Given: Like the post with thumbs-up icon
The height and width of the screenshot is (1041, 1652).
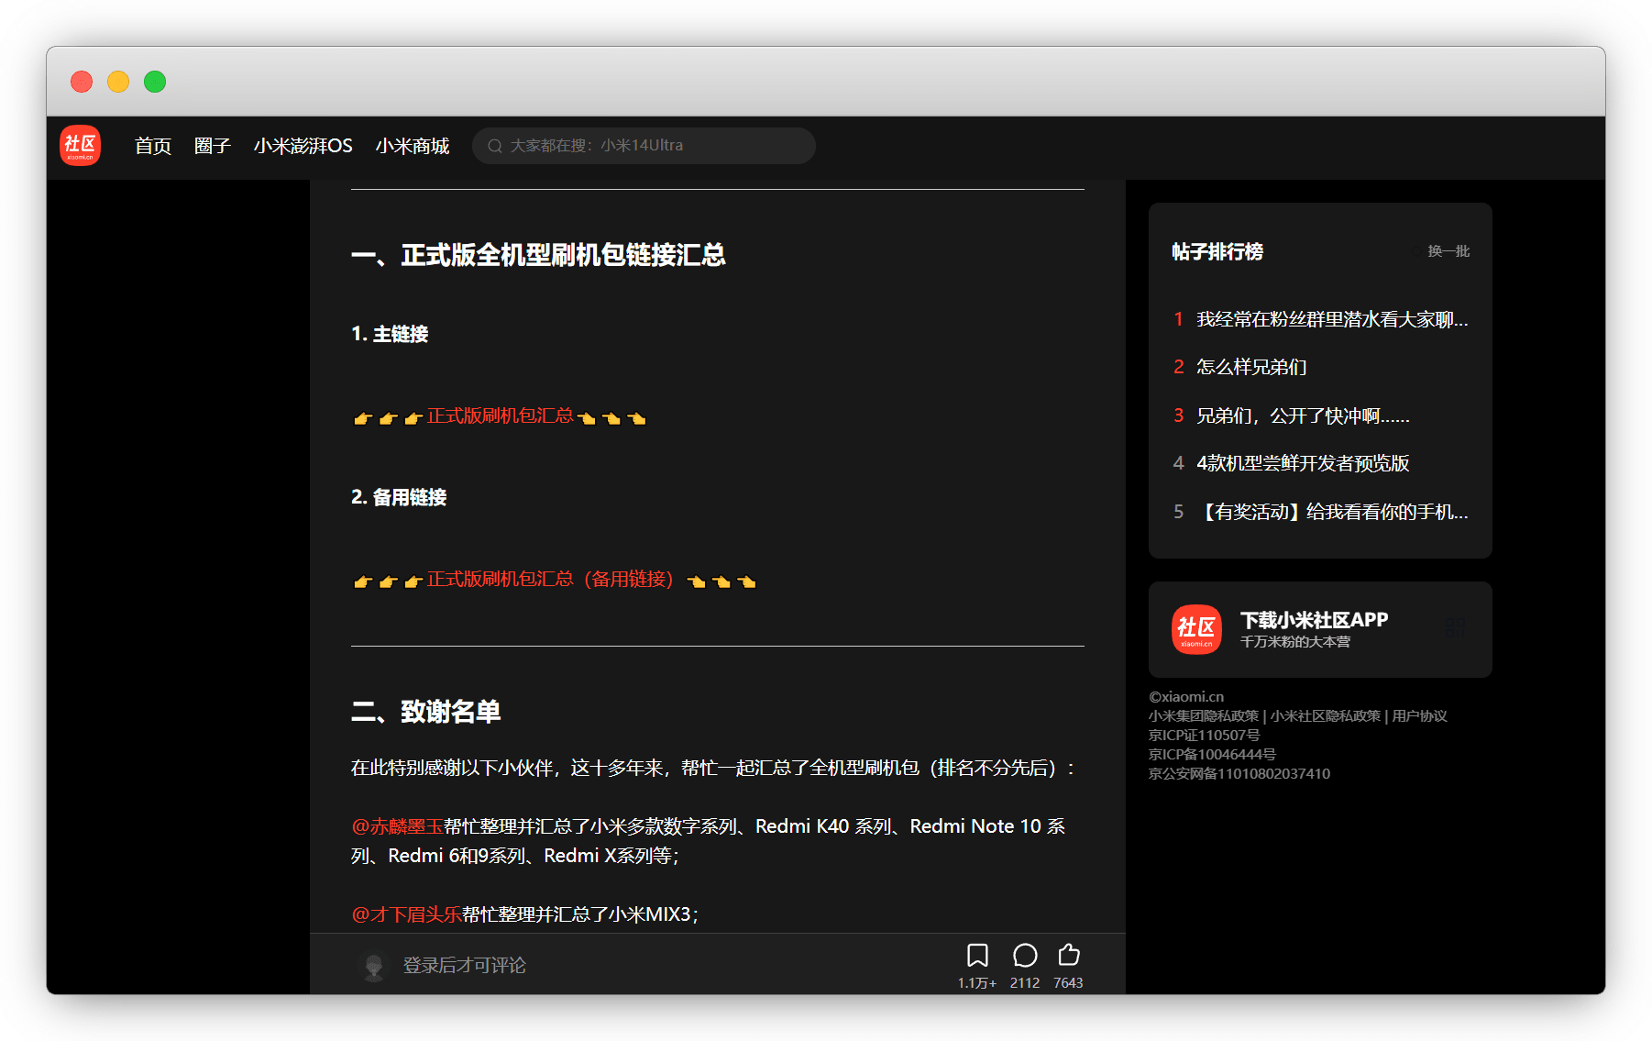Looking at the screenshot, I should [1069, 956].
